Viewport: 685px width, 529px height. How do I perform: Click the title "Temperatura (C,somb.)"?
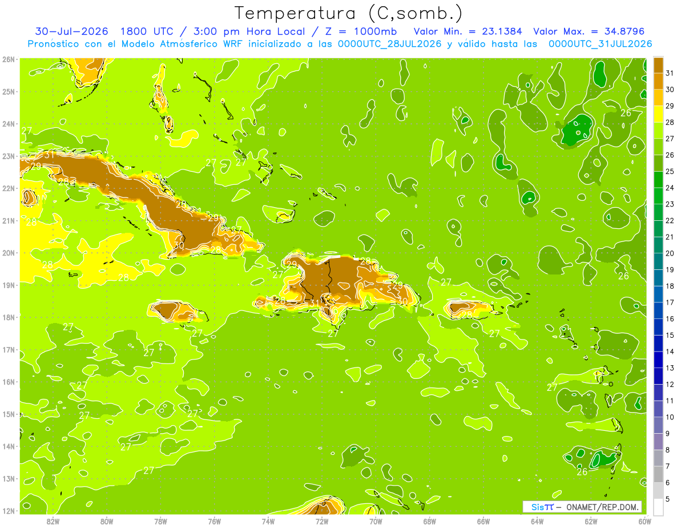(349, 14)
